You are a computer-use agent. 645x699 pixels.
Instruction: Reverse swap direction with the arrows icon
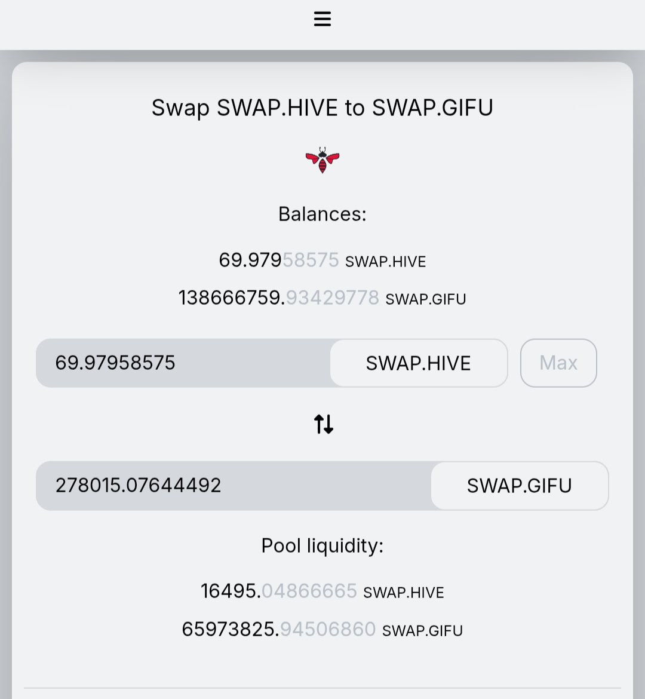pos(323,424)
